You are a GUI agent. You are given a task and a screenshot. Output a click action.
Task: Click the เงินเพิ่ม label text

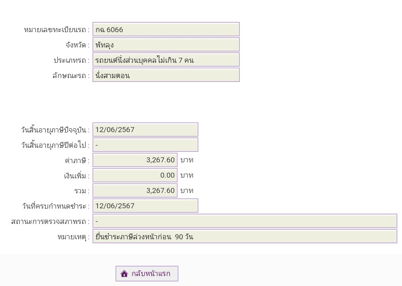pos(76,176)
